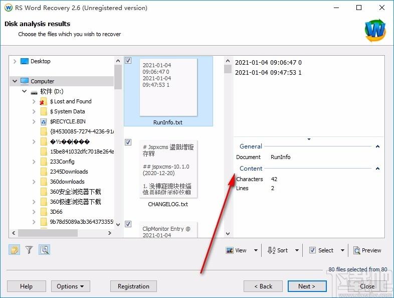Click the D: drive icon
394x298 pixels.
(34, 92)
